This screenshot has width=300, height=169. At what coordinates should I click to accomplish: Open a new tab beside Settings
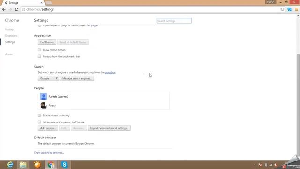[x=49, y=3]
